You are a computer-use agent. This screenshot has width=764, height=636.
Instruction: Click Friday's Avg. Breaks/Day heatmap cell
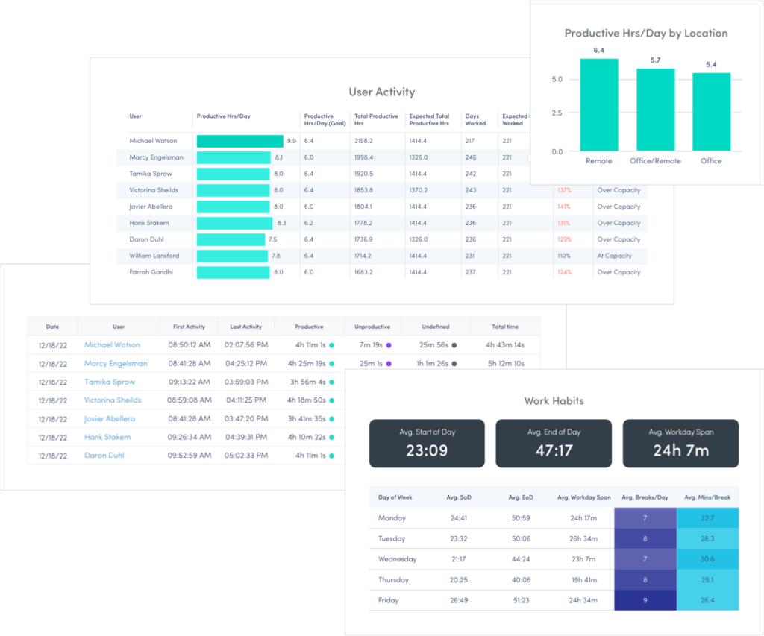click(x=645, y=600)
